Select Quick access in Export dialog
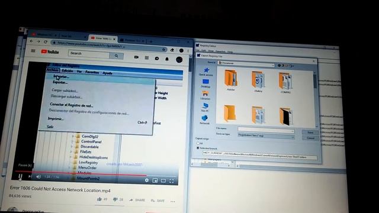Image resolution: width=379 pixels, height=213 pixels. pos(206,72)
